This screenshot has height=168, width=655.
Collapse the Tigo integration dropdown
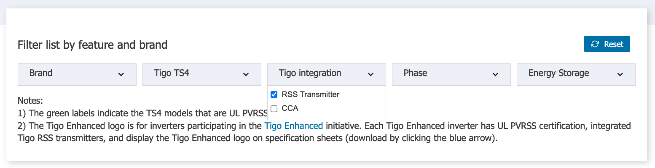click(x=327, y=74)
